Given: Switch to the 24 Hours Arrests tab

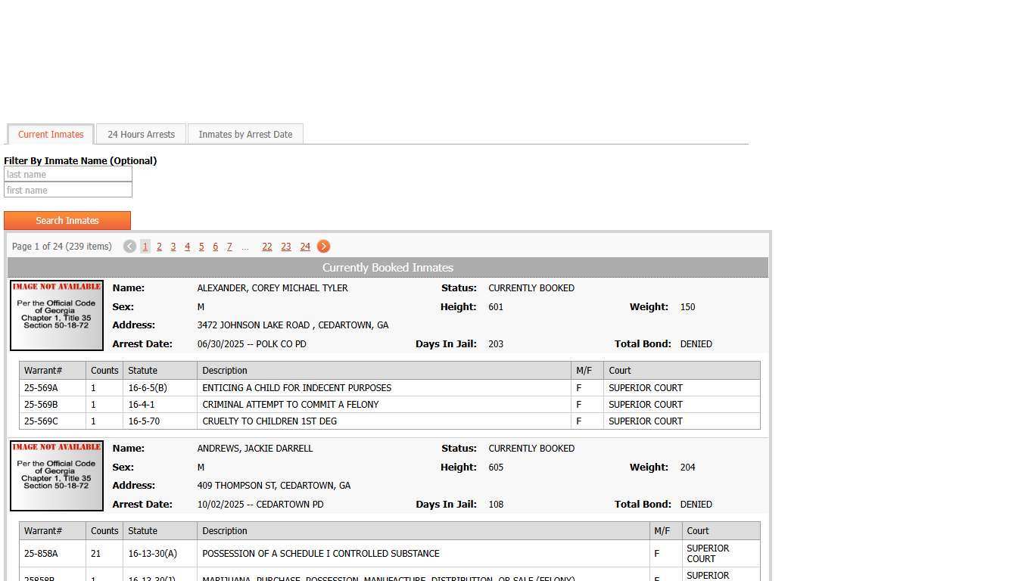Looking at the screenshot, I should click(x=141, y=134).
